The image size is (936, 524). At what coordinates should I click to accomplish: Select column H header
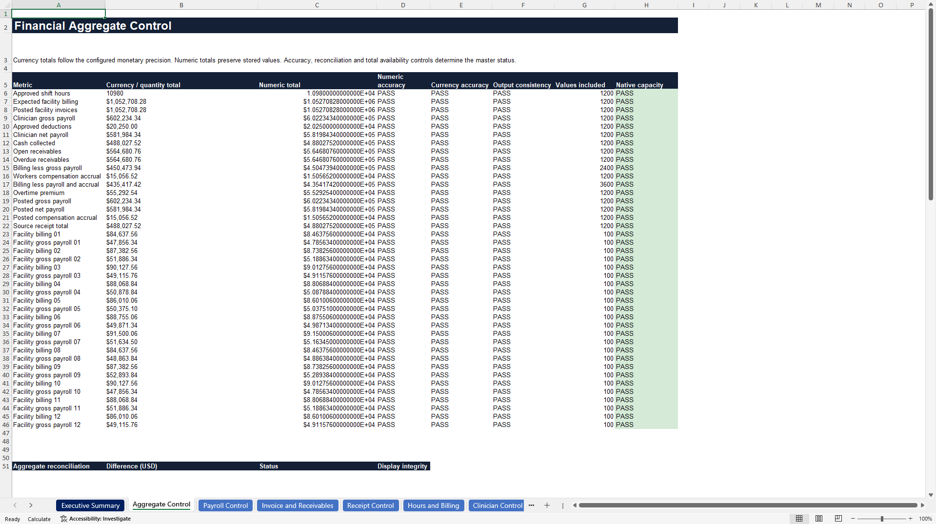point(646,5)
